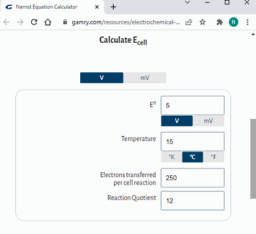Open the green R profile avatar

(x=233, y=22)
